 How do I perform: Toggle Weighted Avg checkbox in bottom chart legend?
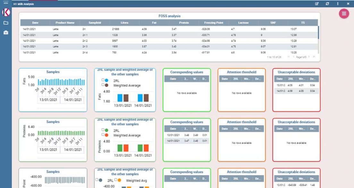coord(115,180)
